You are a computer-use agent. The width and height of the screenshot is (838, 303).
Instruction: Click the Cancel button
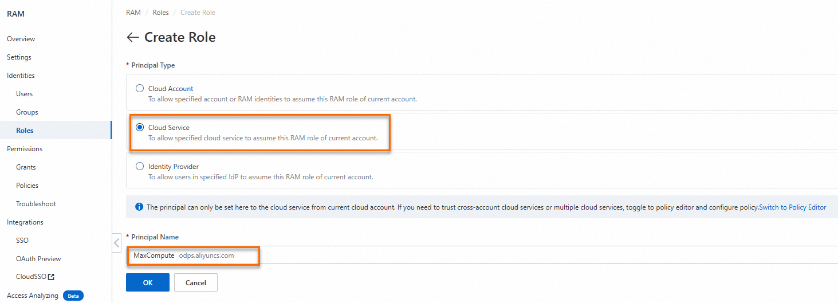pos(196,282)
